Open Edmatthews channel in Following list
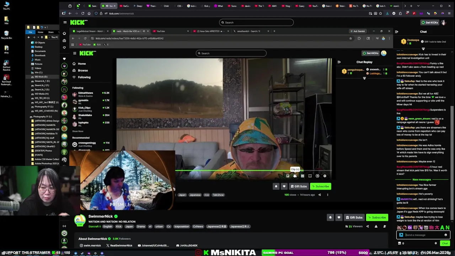 pyautogui.click(x=91, y=94)
